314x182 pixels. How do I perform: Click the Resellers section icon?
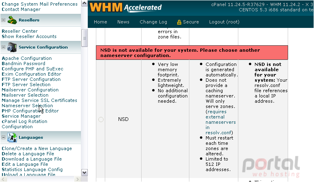click(x=12, y=20)
